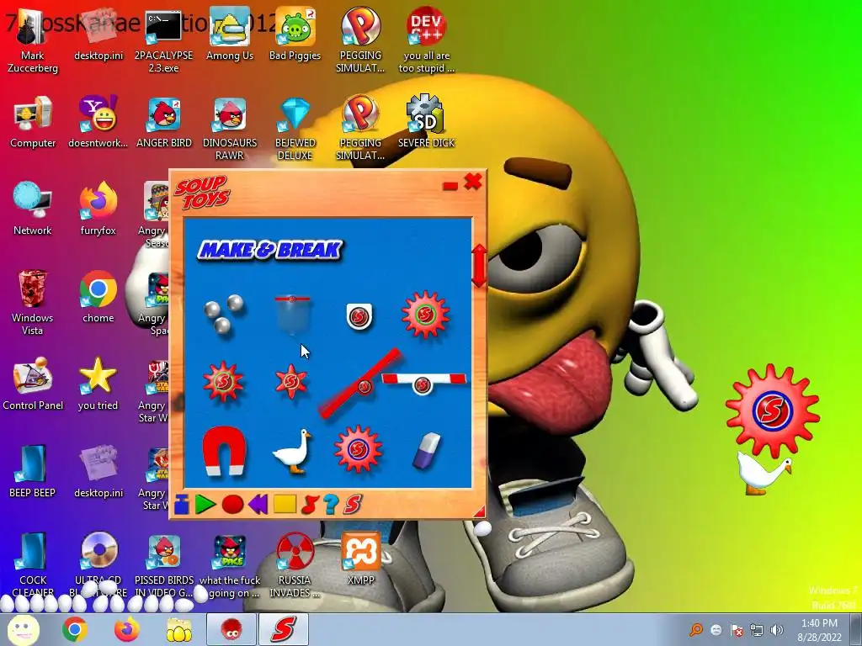The width and height of the screenshot is (862, 646).
Task: Click the red resize corner of Soup Toys
Action: 479,511
